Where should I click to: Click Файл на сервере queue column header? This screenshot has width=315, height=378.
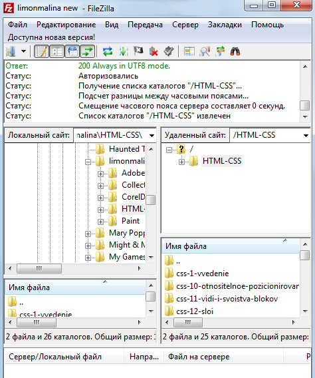coord(223,357)
